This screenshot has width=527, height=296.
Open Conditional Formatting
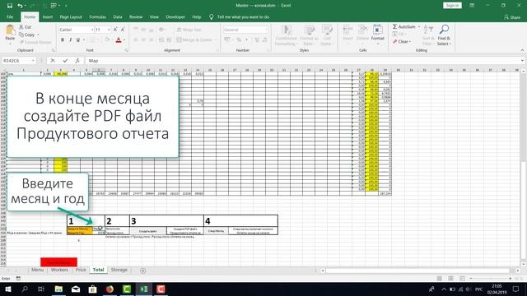click(x=286, y=35)
